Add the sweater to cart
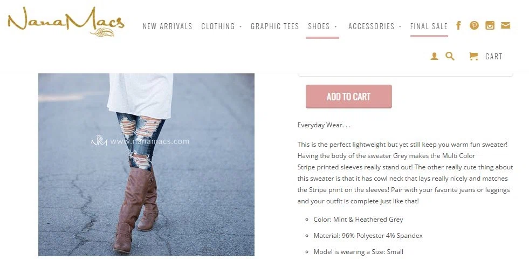Screen dimensions: 529x260 pos(349,97)
